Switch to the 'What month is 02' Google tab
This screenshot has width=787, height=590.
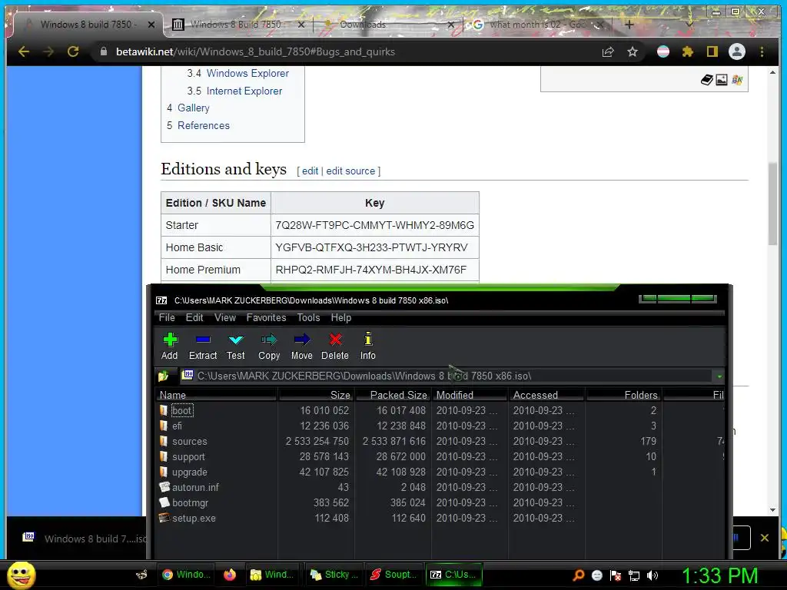click(x=537, y=24)
